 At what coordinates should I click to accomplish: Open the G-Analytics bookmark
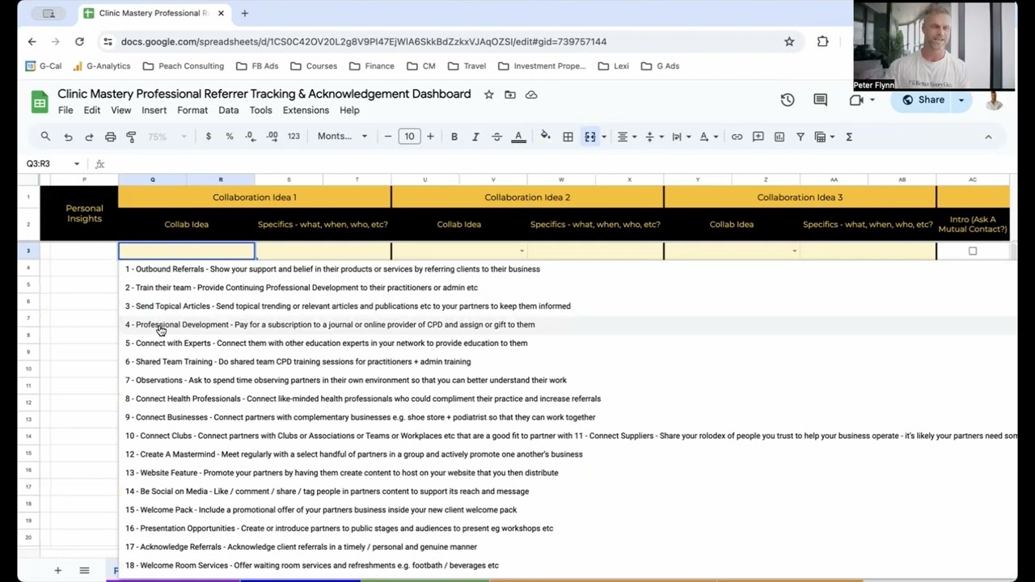(x=102, y=66)
